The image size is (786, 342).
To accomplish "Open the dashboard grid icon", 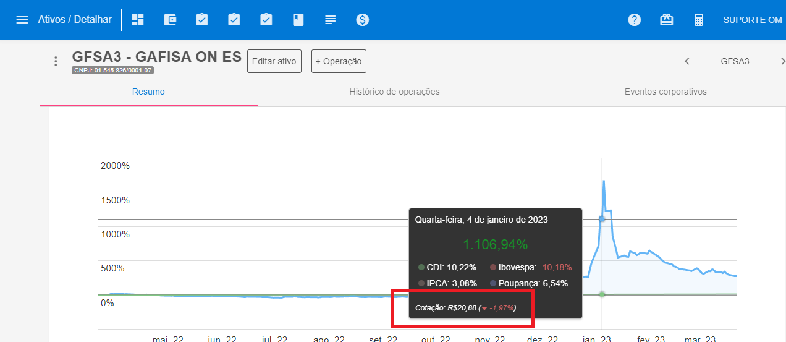I will (138, 20).
